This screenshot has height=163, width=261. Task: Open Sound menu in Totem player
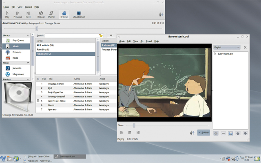coord(148,41)
